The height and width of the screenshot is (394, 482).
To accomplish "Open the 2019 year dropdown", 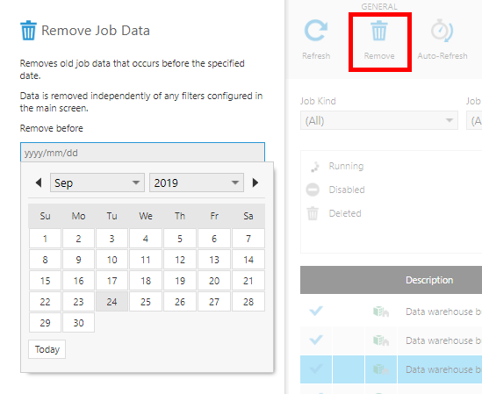I will [197, 183].
